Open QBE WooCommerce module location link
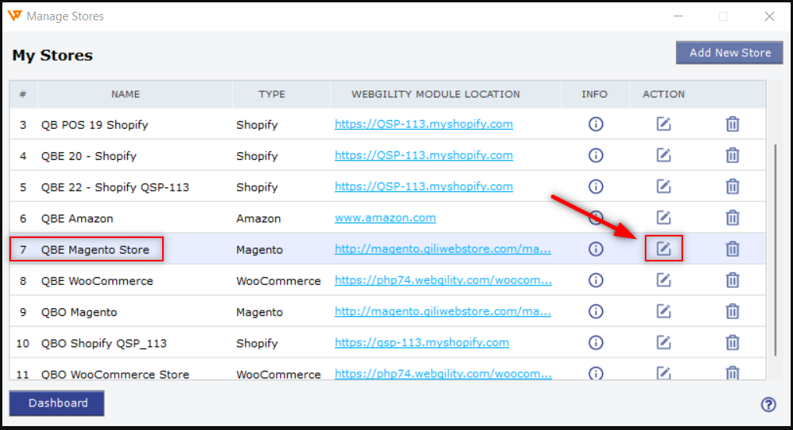The height and width of the screenshot is (430, 793). pos(443,280)
